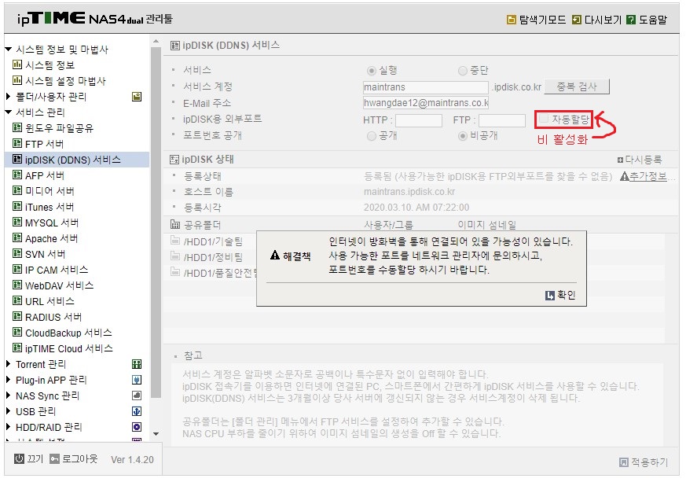Screen dimensions: 686x482
Task: Click 확인 in the 해결책 dialog
Action: pos(561,296)
